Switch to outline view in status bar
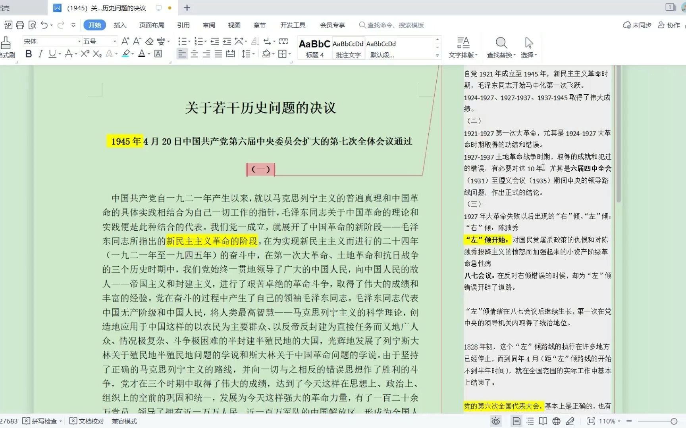The height and width of the screenshot is (428, 686). pos(530,421)
